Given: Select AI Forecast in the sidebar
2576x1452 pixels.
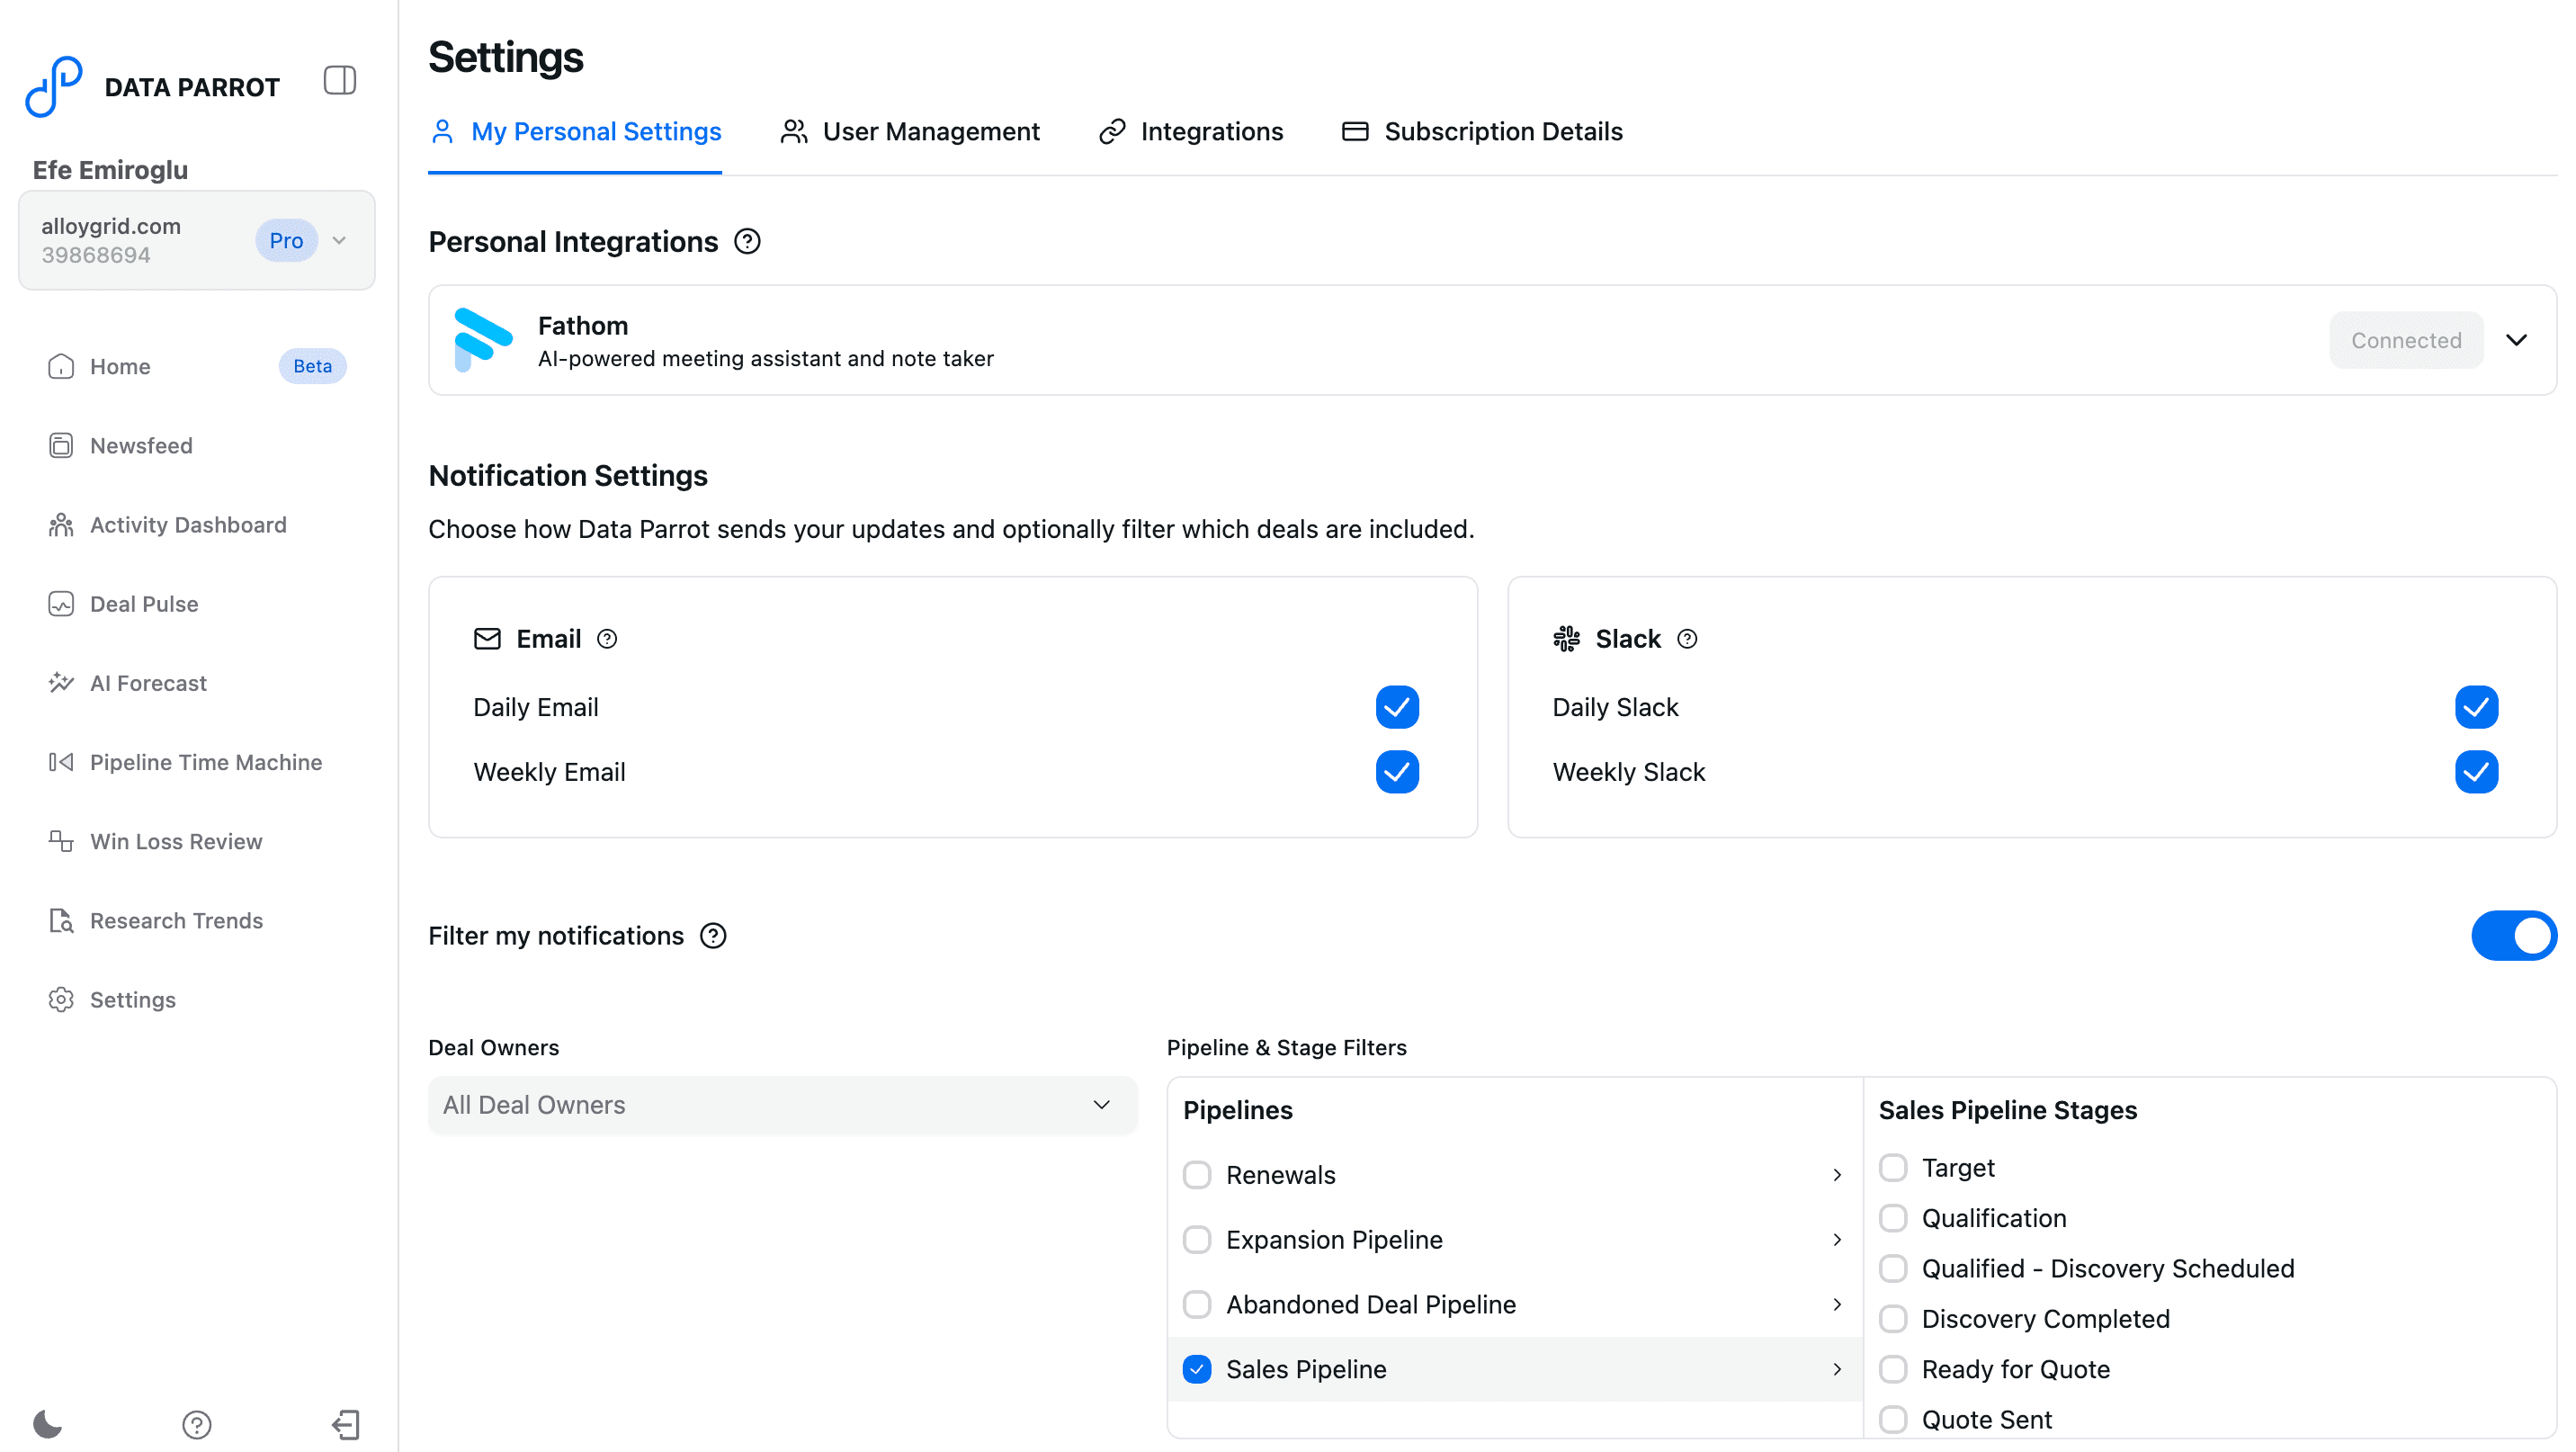Looking at the screenshot, I should [x=147, y=683].
